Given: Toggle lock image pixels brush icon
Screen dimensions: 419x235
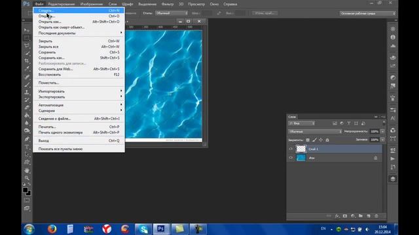Looking at the screenshot, I should point(314,140).
